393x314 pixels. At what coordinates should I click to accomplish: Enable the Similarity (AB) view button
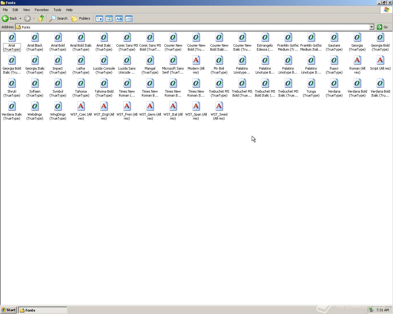pyautogui.click(x=119, y=19)
